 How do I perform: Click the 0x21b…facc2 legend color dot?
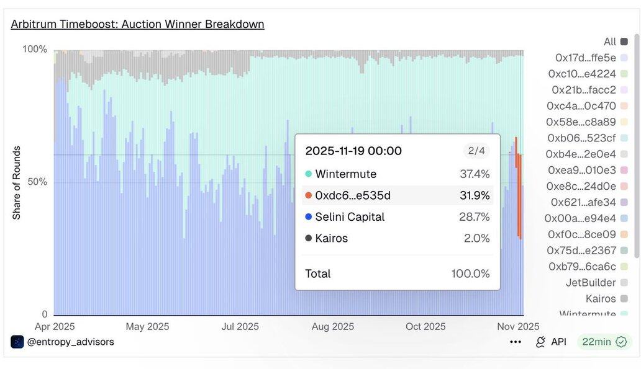624,90
